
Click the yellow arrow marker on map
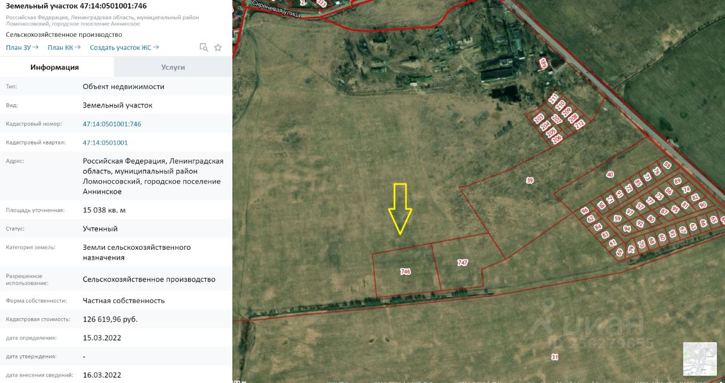click(x=400, y=208)
